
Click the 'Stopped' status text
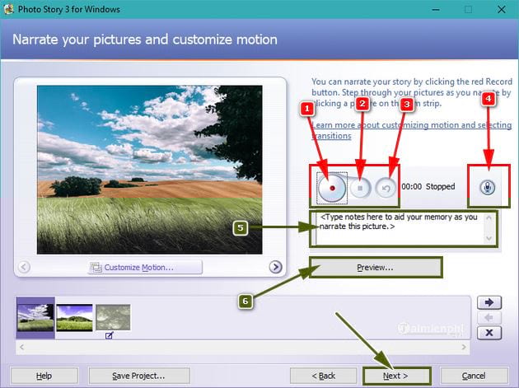pos(440,187)
